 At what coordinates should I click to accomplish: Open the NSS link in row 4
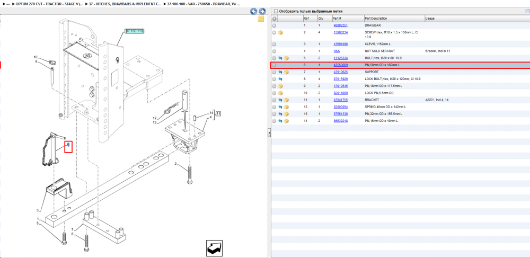337,51
